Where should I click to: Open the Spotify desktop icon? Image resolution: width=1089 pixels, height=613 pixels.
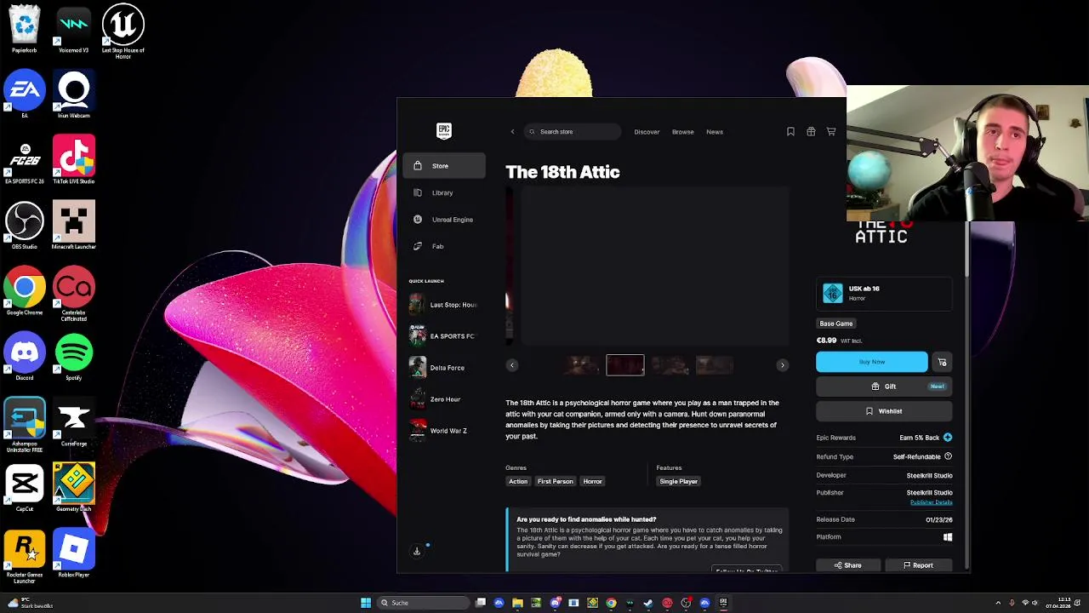74,357
